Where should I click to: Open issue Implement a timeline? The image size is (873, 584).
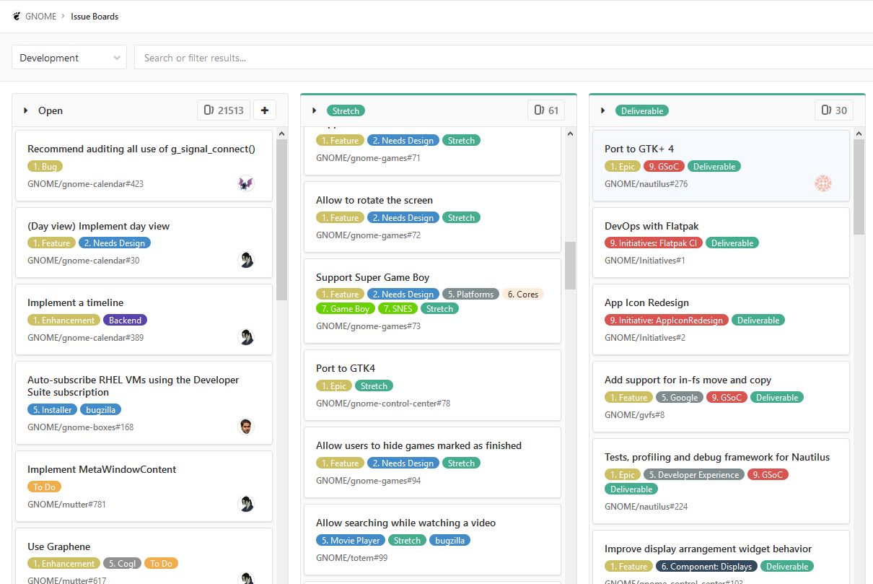[x=75, y=302]
